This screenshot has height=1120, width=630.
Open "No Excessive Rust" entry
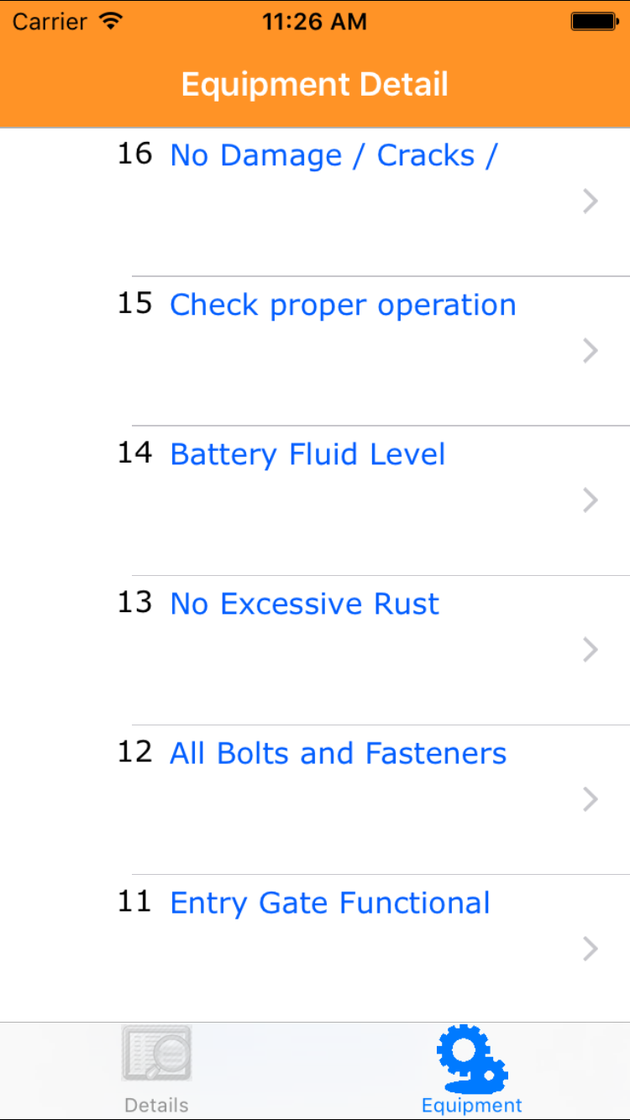click(304, 604)
